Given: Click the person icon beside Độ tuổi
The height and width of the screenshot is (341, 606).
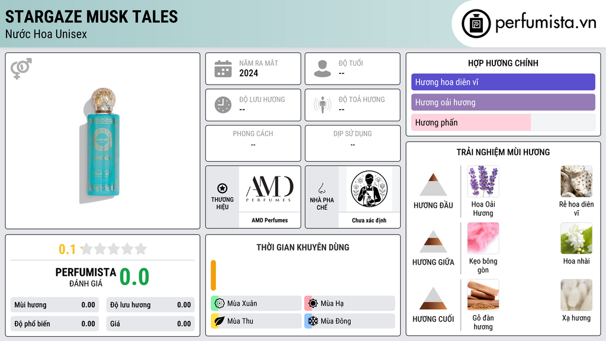Looking at the screenshot, I should [323, 69].
